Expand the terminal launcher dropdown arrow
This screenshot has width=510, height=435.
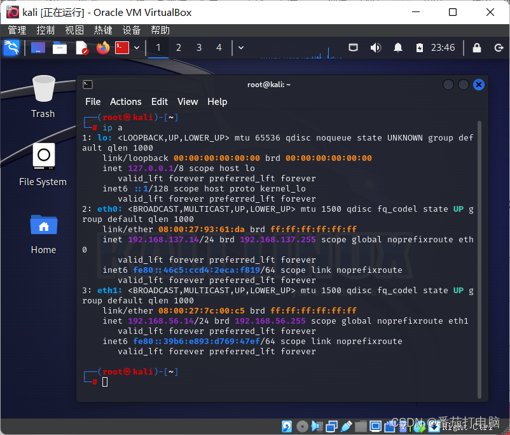(137, 48)
